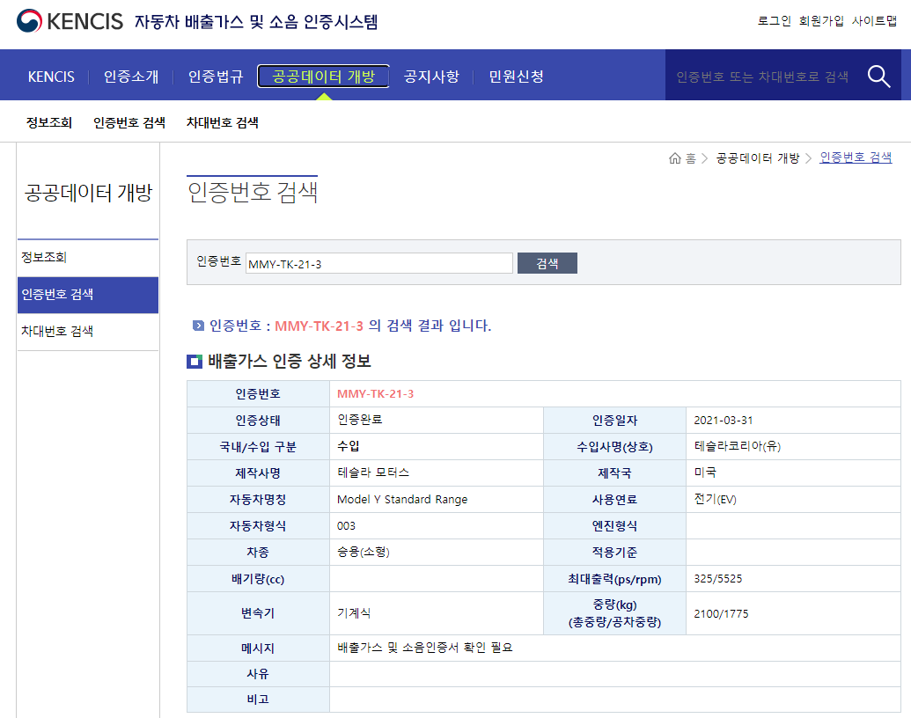
Task: Open the 사이트맵 link
Action: pyautogui.click(x=874, y=21)
